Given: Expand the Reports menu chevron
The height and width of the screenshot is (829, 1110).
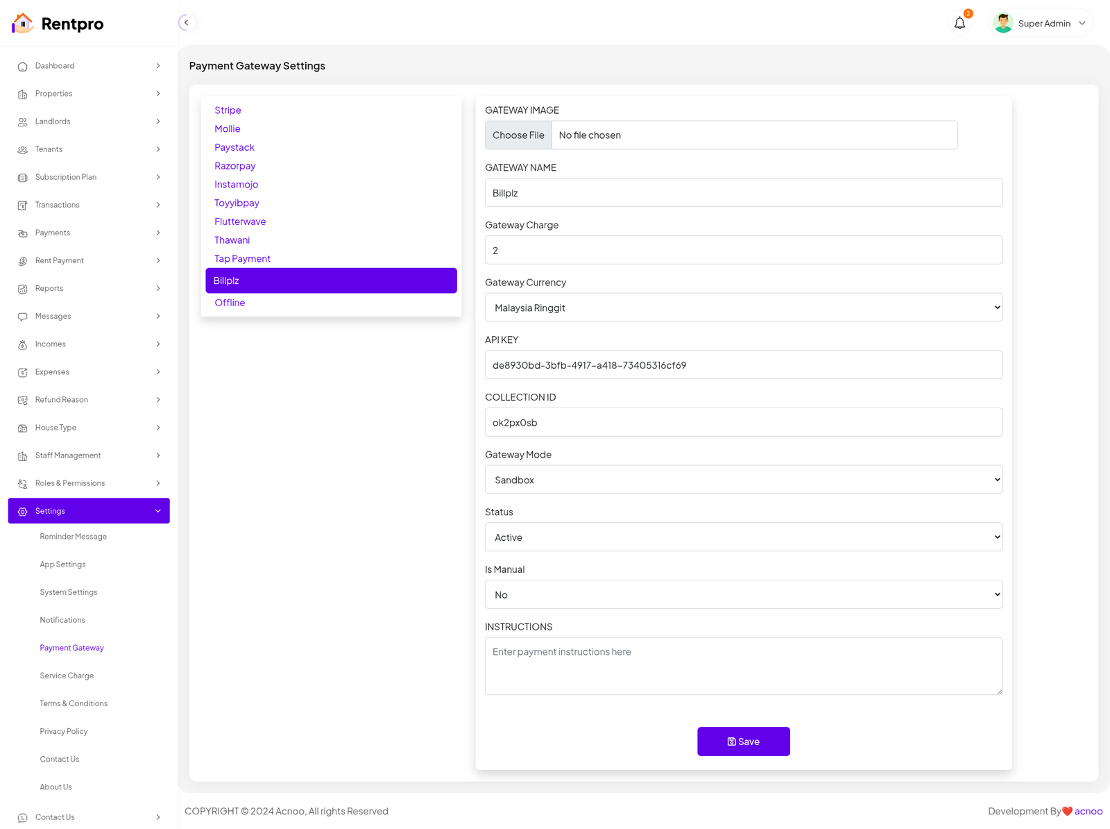Looking at the screenshot, I should click(158, 289).
